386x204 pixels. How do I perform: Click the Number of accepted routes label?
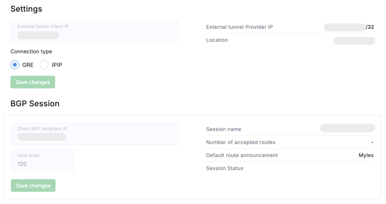tap(240, 142)
